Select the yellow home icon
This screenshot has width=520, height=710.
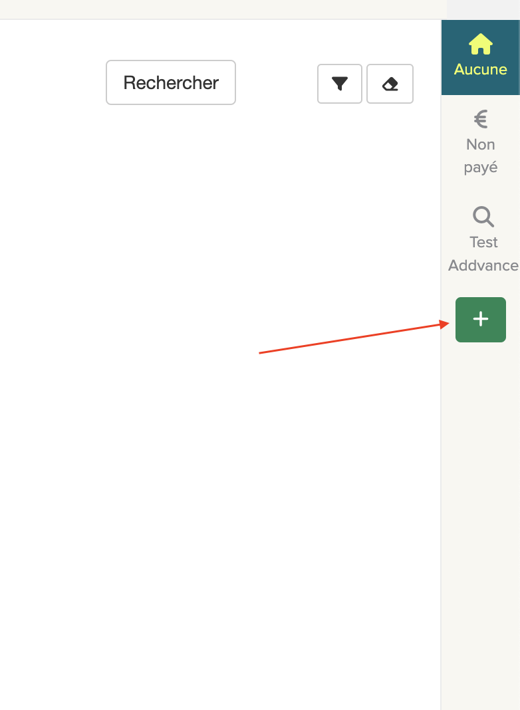click(481, 45)
